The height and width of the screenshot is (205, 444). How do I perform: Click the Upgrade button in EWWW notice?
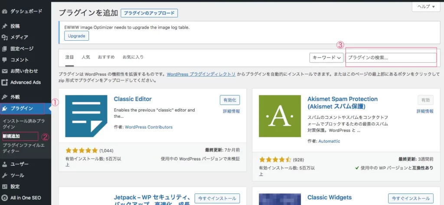click(x=76, y=36)
